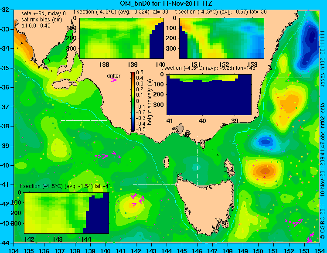Click the 143 tick under the lat=-41 inset
Viewport: 327px width, 253px height.
(58, 239)
